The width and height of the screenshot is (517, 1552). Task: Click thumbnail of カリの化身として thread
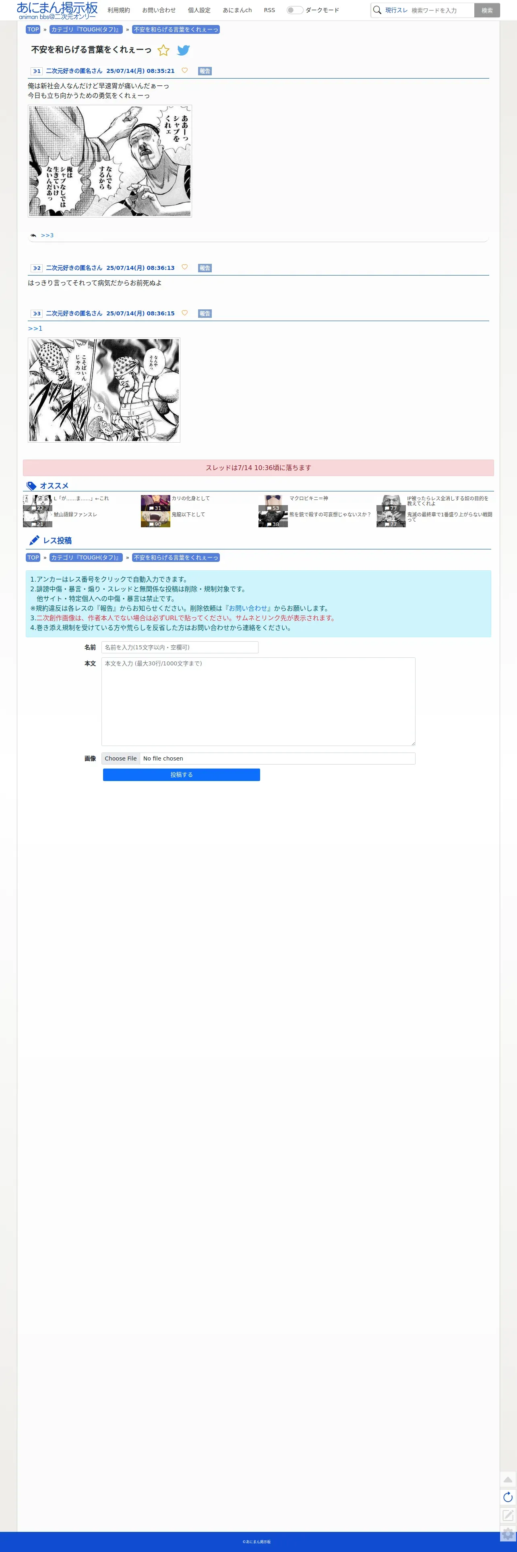[x=155, y=503]
